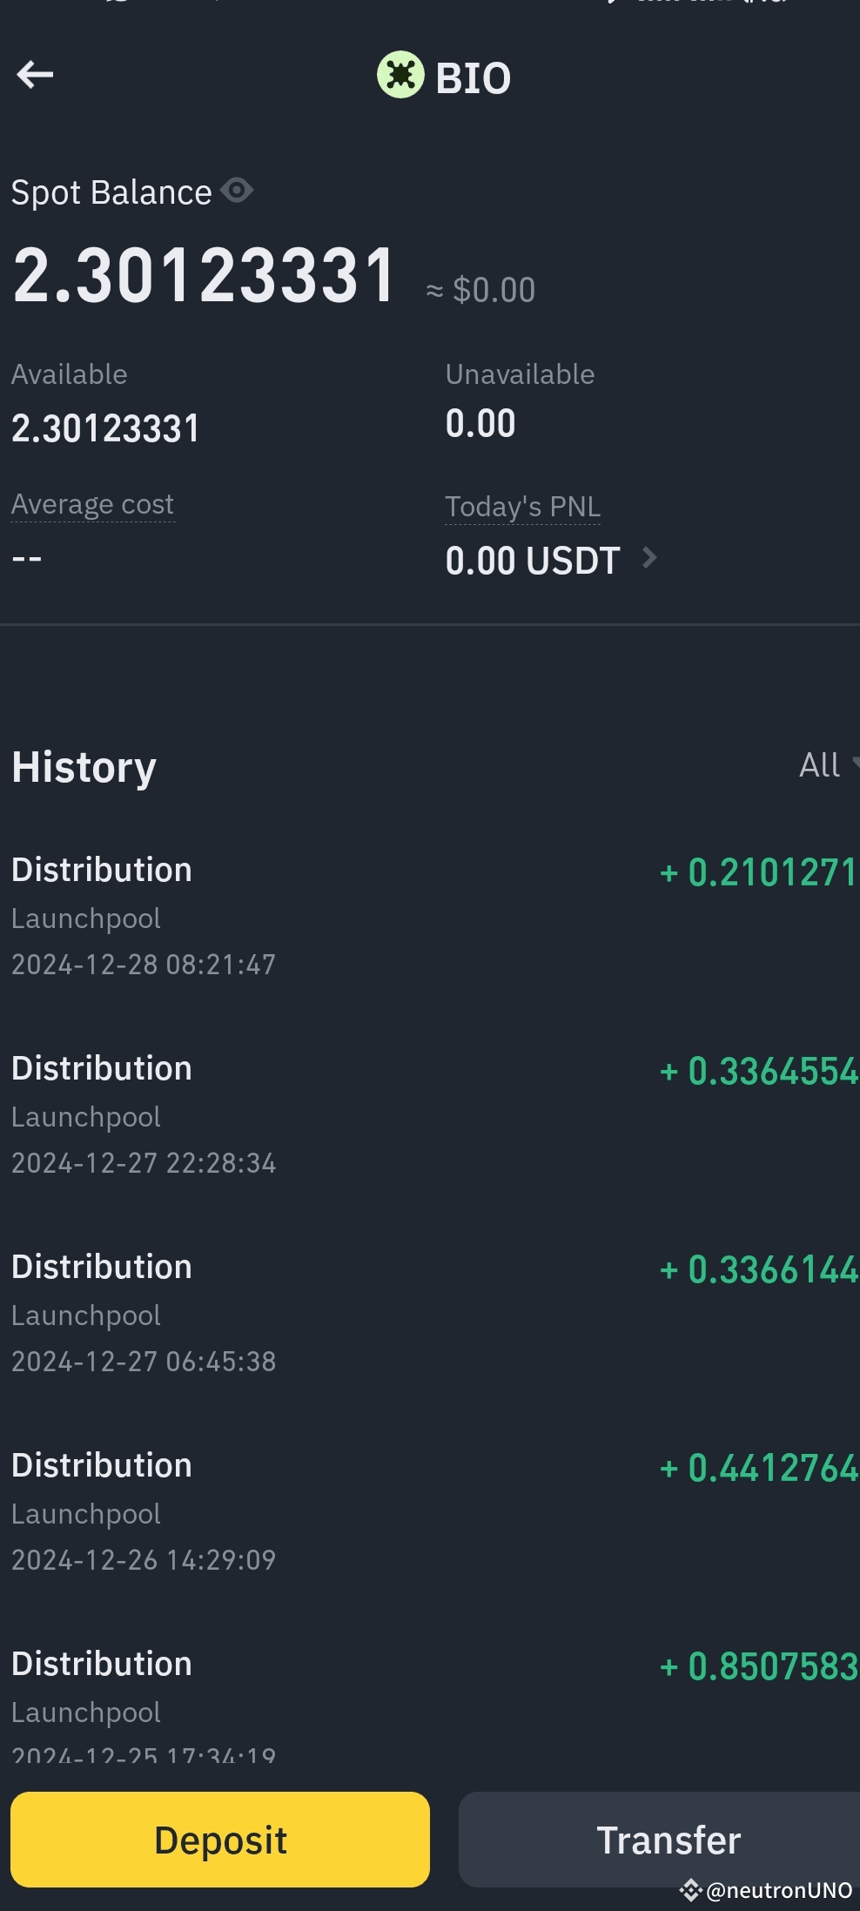The width and height of the screenshot is (860, 1911).
Task: Tap the back arrow icon
Action: (x=35, y=75)
